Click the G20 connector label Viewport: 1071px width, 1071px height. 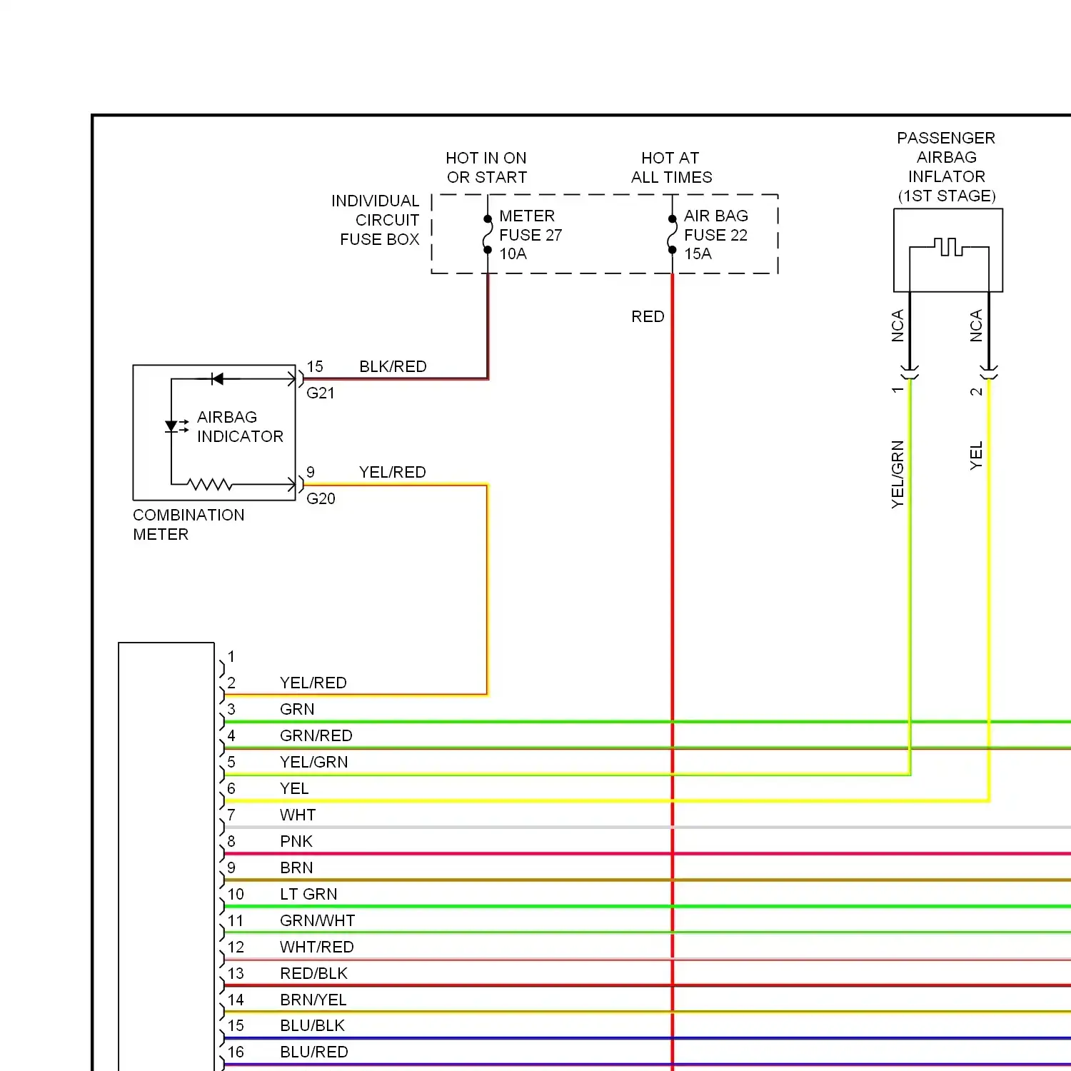point(321,499)
